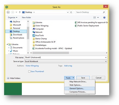Expand the Documents tree node
Viewport: 119px width, 105px height.
(x=9, y=48)
